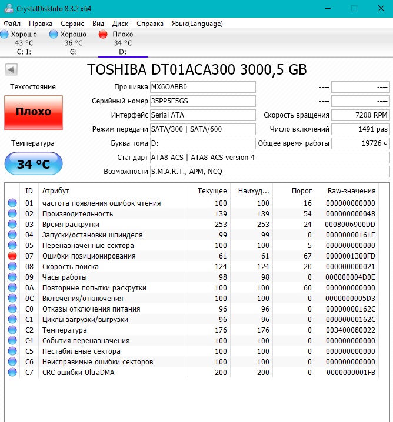Click the rotation speed field 7200 RPM

click(361, 115)
